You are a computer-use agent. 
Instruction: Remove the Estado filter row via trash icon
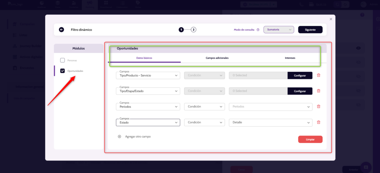(x=318, y=122)
